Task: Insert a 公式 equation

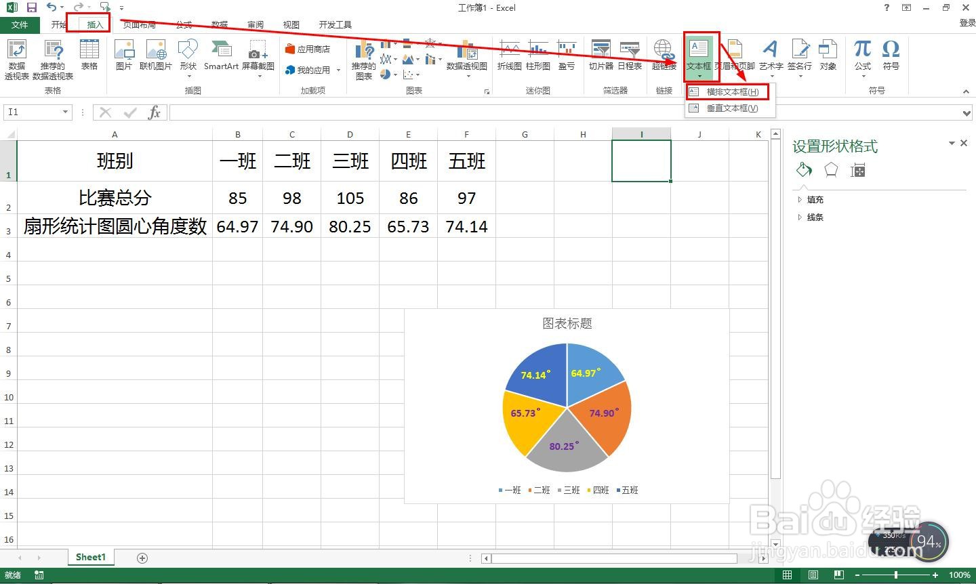Action: click(x=862, y=58)
